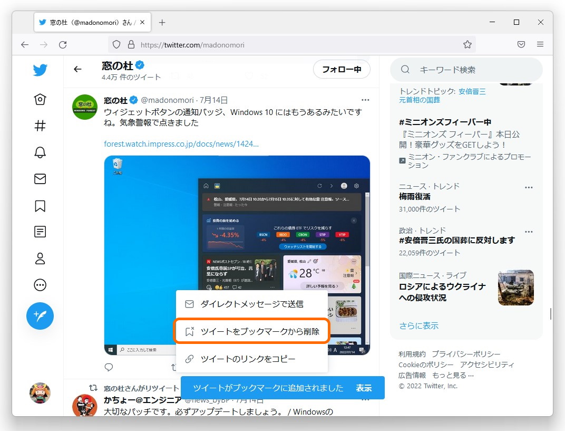Open Notifications using the bell icon
Image resolution: width=565 pixels, height=431 pixels.
[40, 152]
